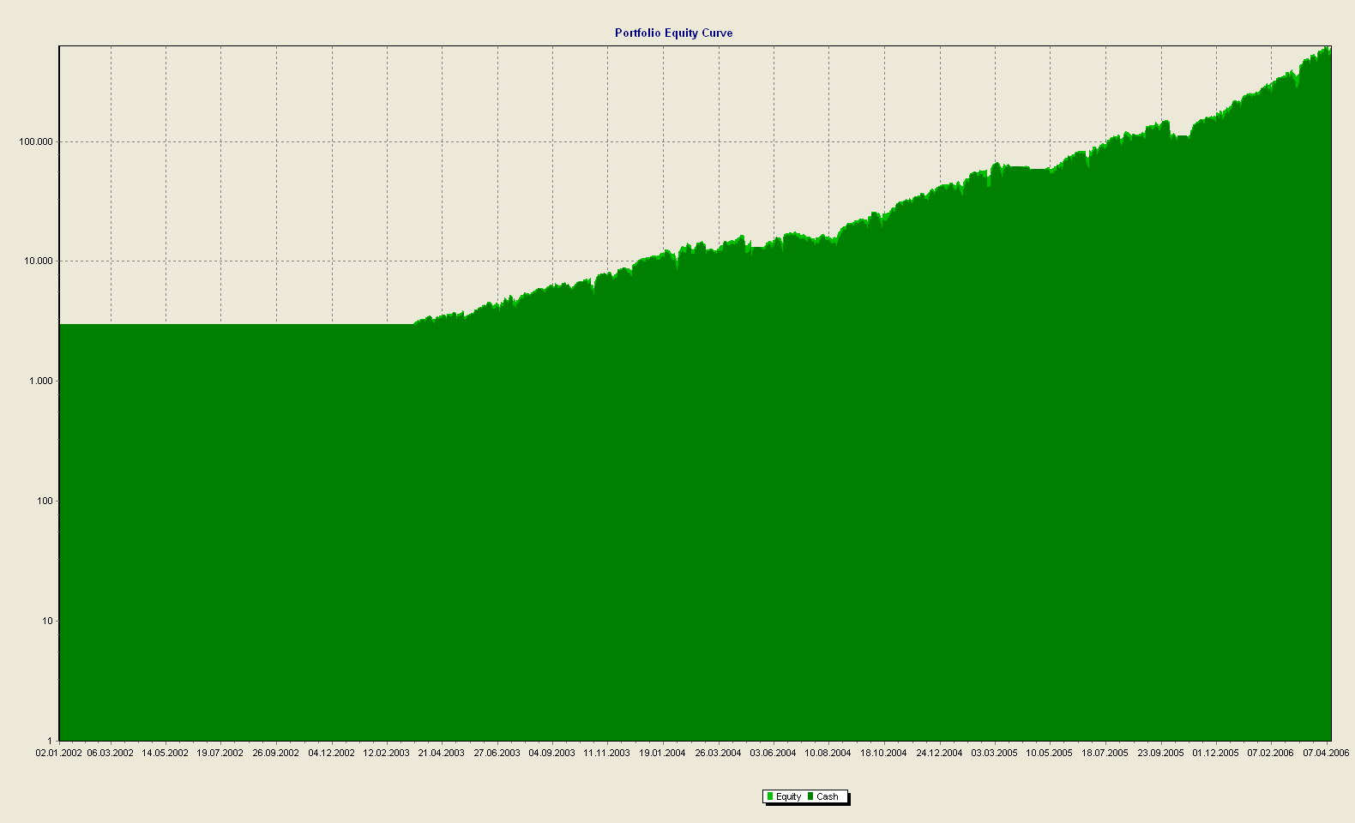Click the 10 y-axis label
Screen dimensions: 1355x823
[x=47, y=621]
